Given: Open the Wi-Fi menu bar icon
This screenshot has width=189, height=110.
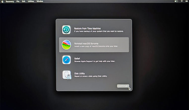Looking at the screenshot, I should pos(181,2).
